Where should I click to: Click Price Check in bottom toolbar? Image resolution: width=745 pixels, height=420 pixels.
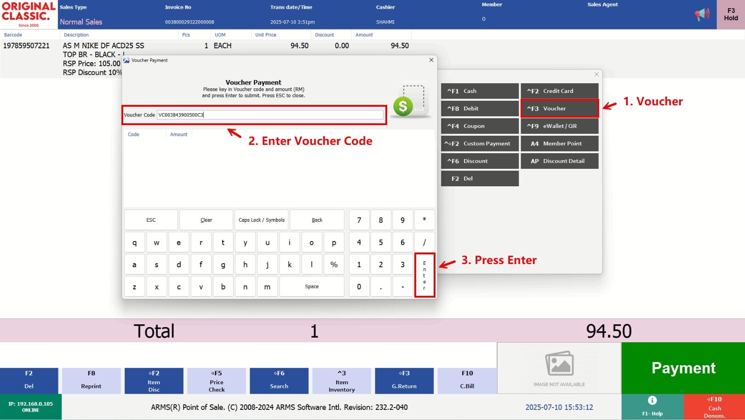coord(217,381)
